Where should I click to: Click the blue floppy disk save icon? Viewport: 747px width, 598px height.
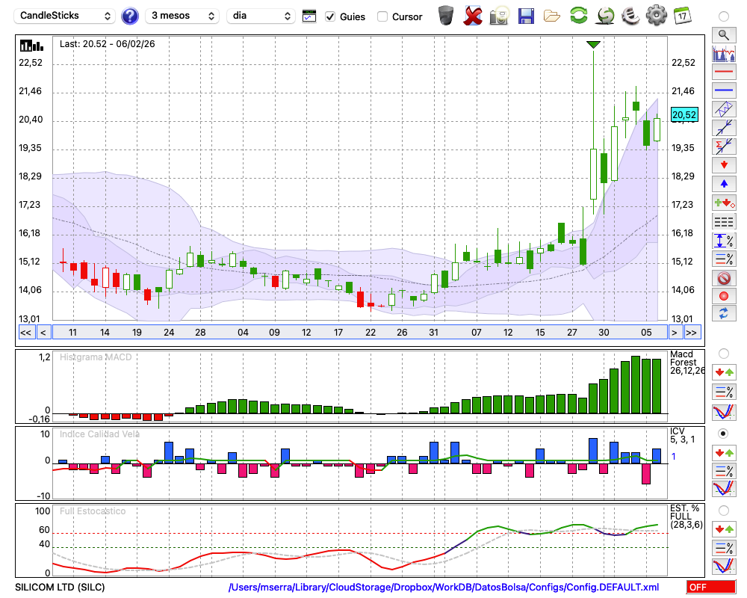click(526, 16)
